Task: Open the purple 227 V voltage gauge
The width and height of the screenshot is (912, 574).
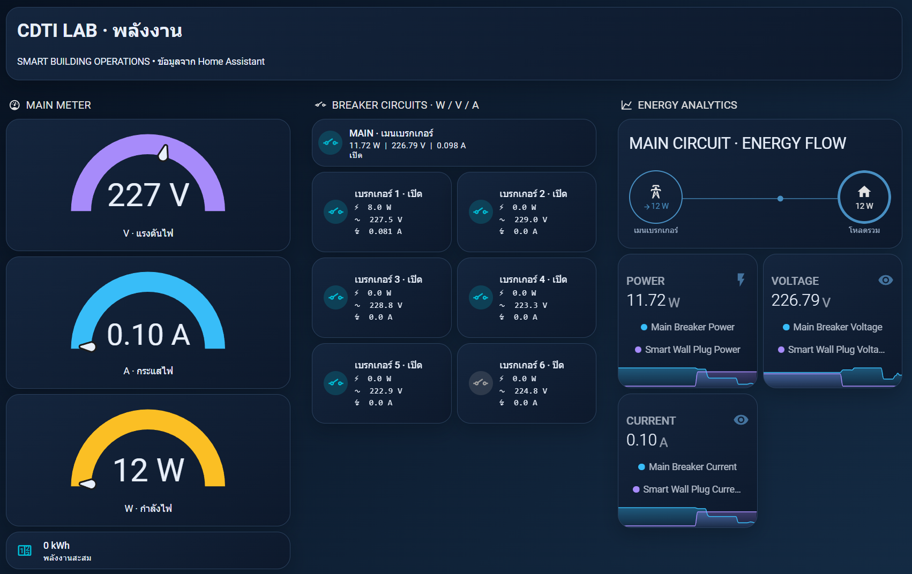Action: point(148,173)
